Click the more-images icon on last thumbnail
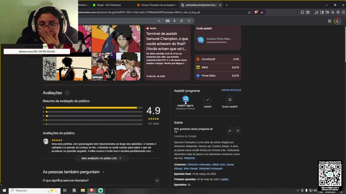The image size is (346, 194). coord(134,74)
